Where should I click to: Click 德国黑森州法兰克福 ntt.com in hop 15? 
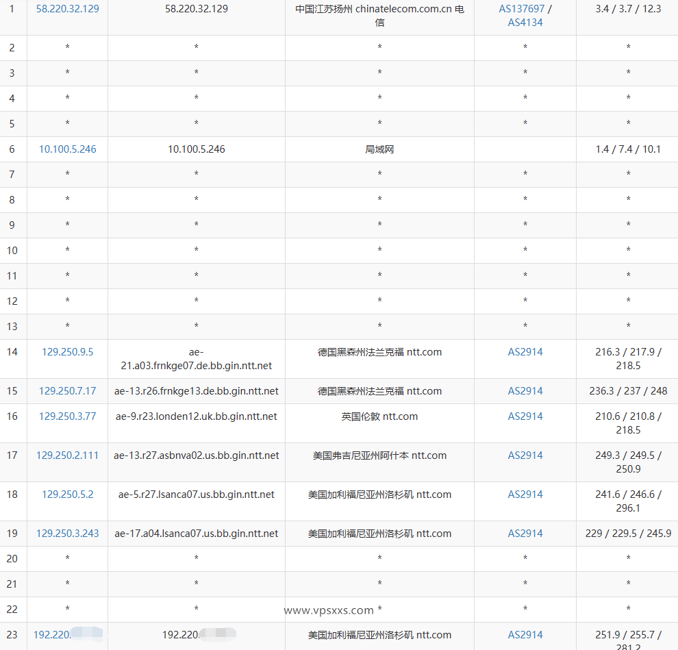(x=379, y=391)
